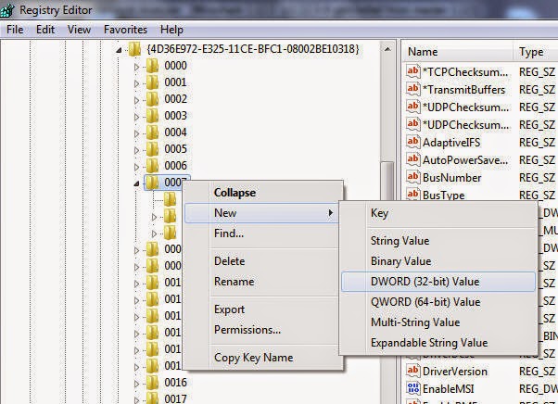Select the DriverVersion value name

pos(455,372)
